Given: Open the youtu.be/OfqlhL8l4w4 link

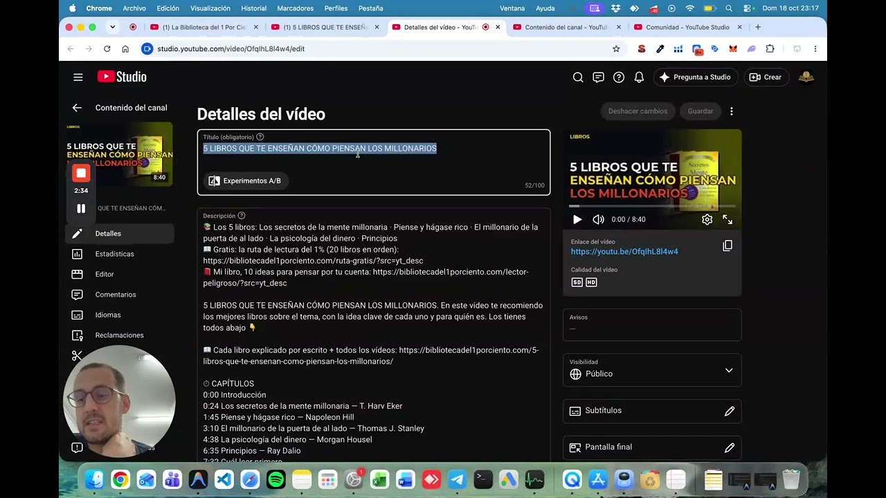Looking at the screenshot, I should point(624,252).
